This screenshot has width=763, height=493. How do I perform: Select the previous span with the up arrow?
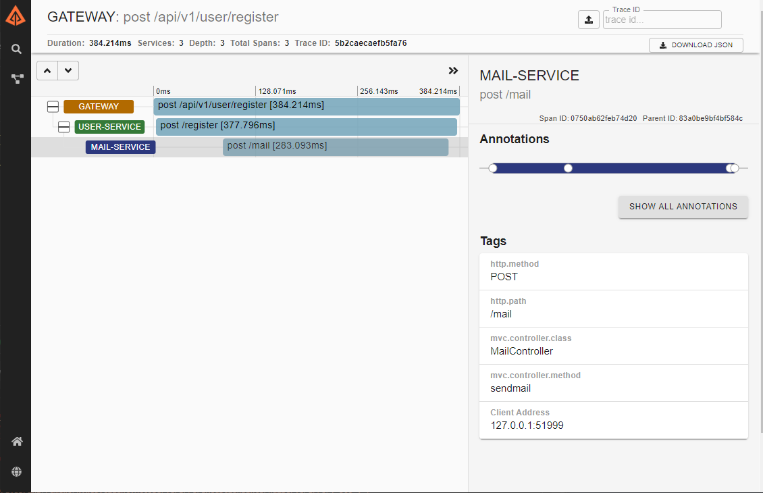(x=47, y=70)
